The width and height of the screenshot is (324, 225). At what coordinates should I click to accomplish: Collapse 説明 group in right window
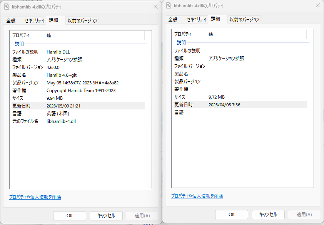tap(181, 43)
